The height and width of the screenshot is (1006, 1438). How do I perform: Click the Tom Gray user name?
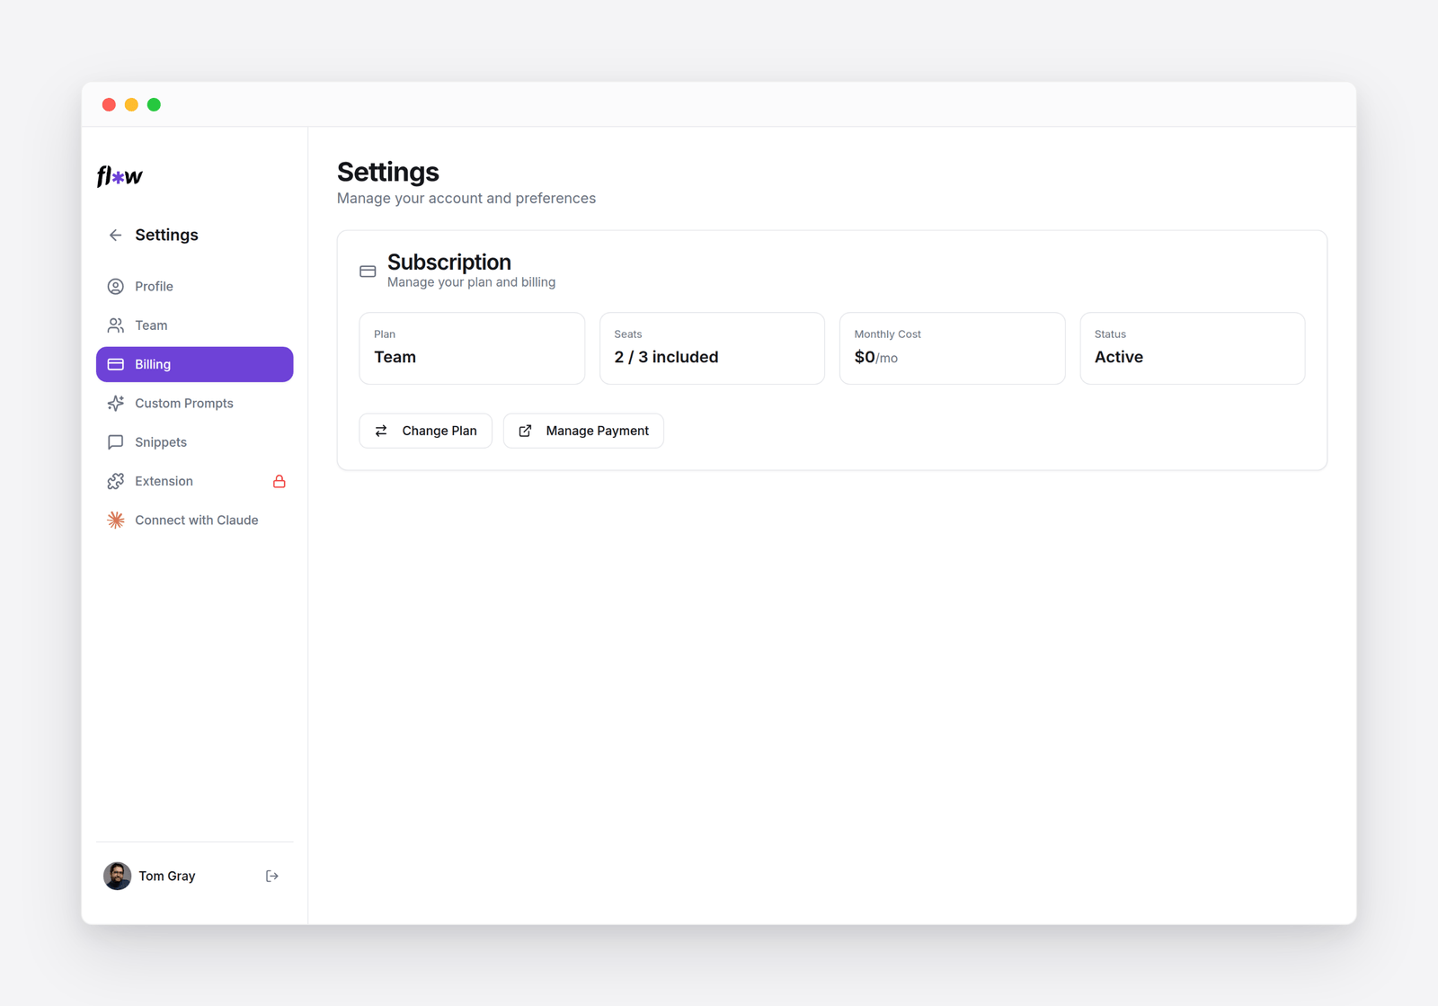(x=167, y=876)
